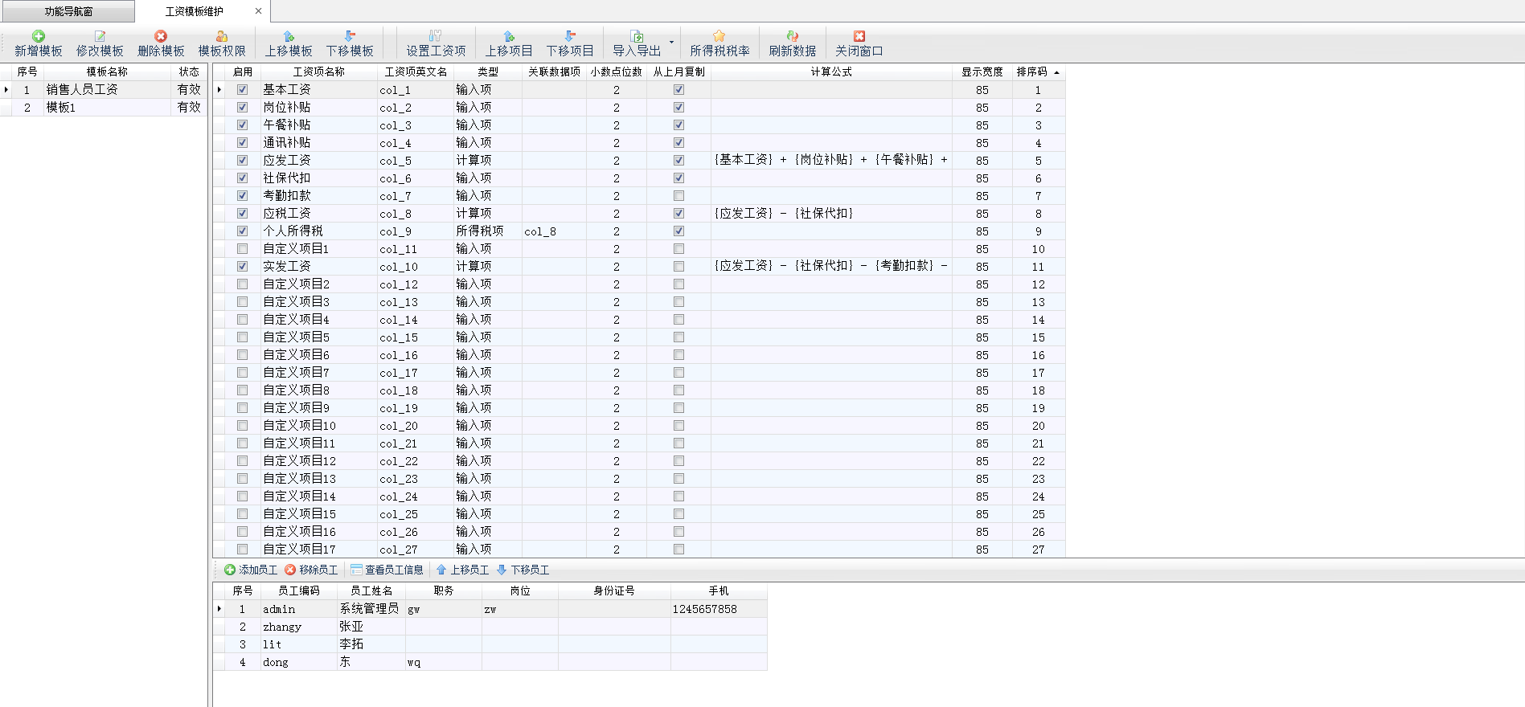Click the 删除模板 delete template icon

(x=161, y=37)
